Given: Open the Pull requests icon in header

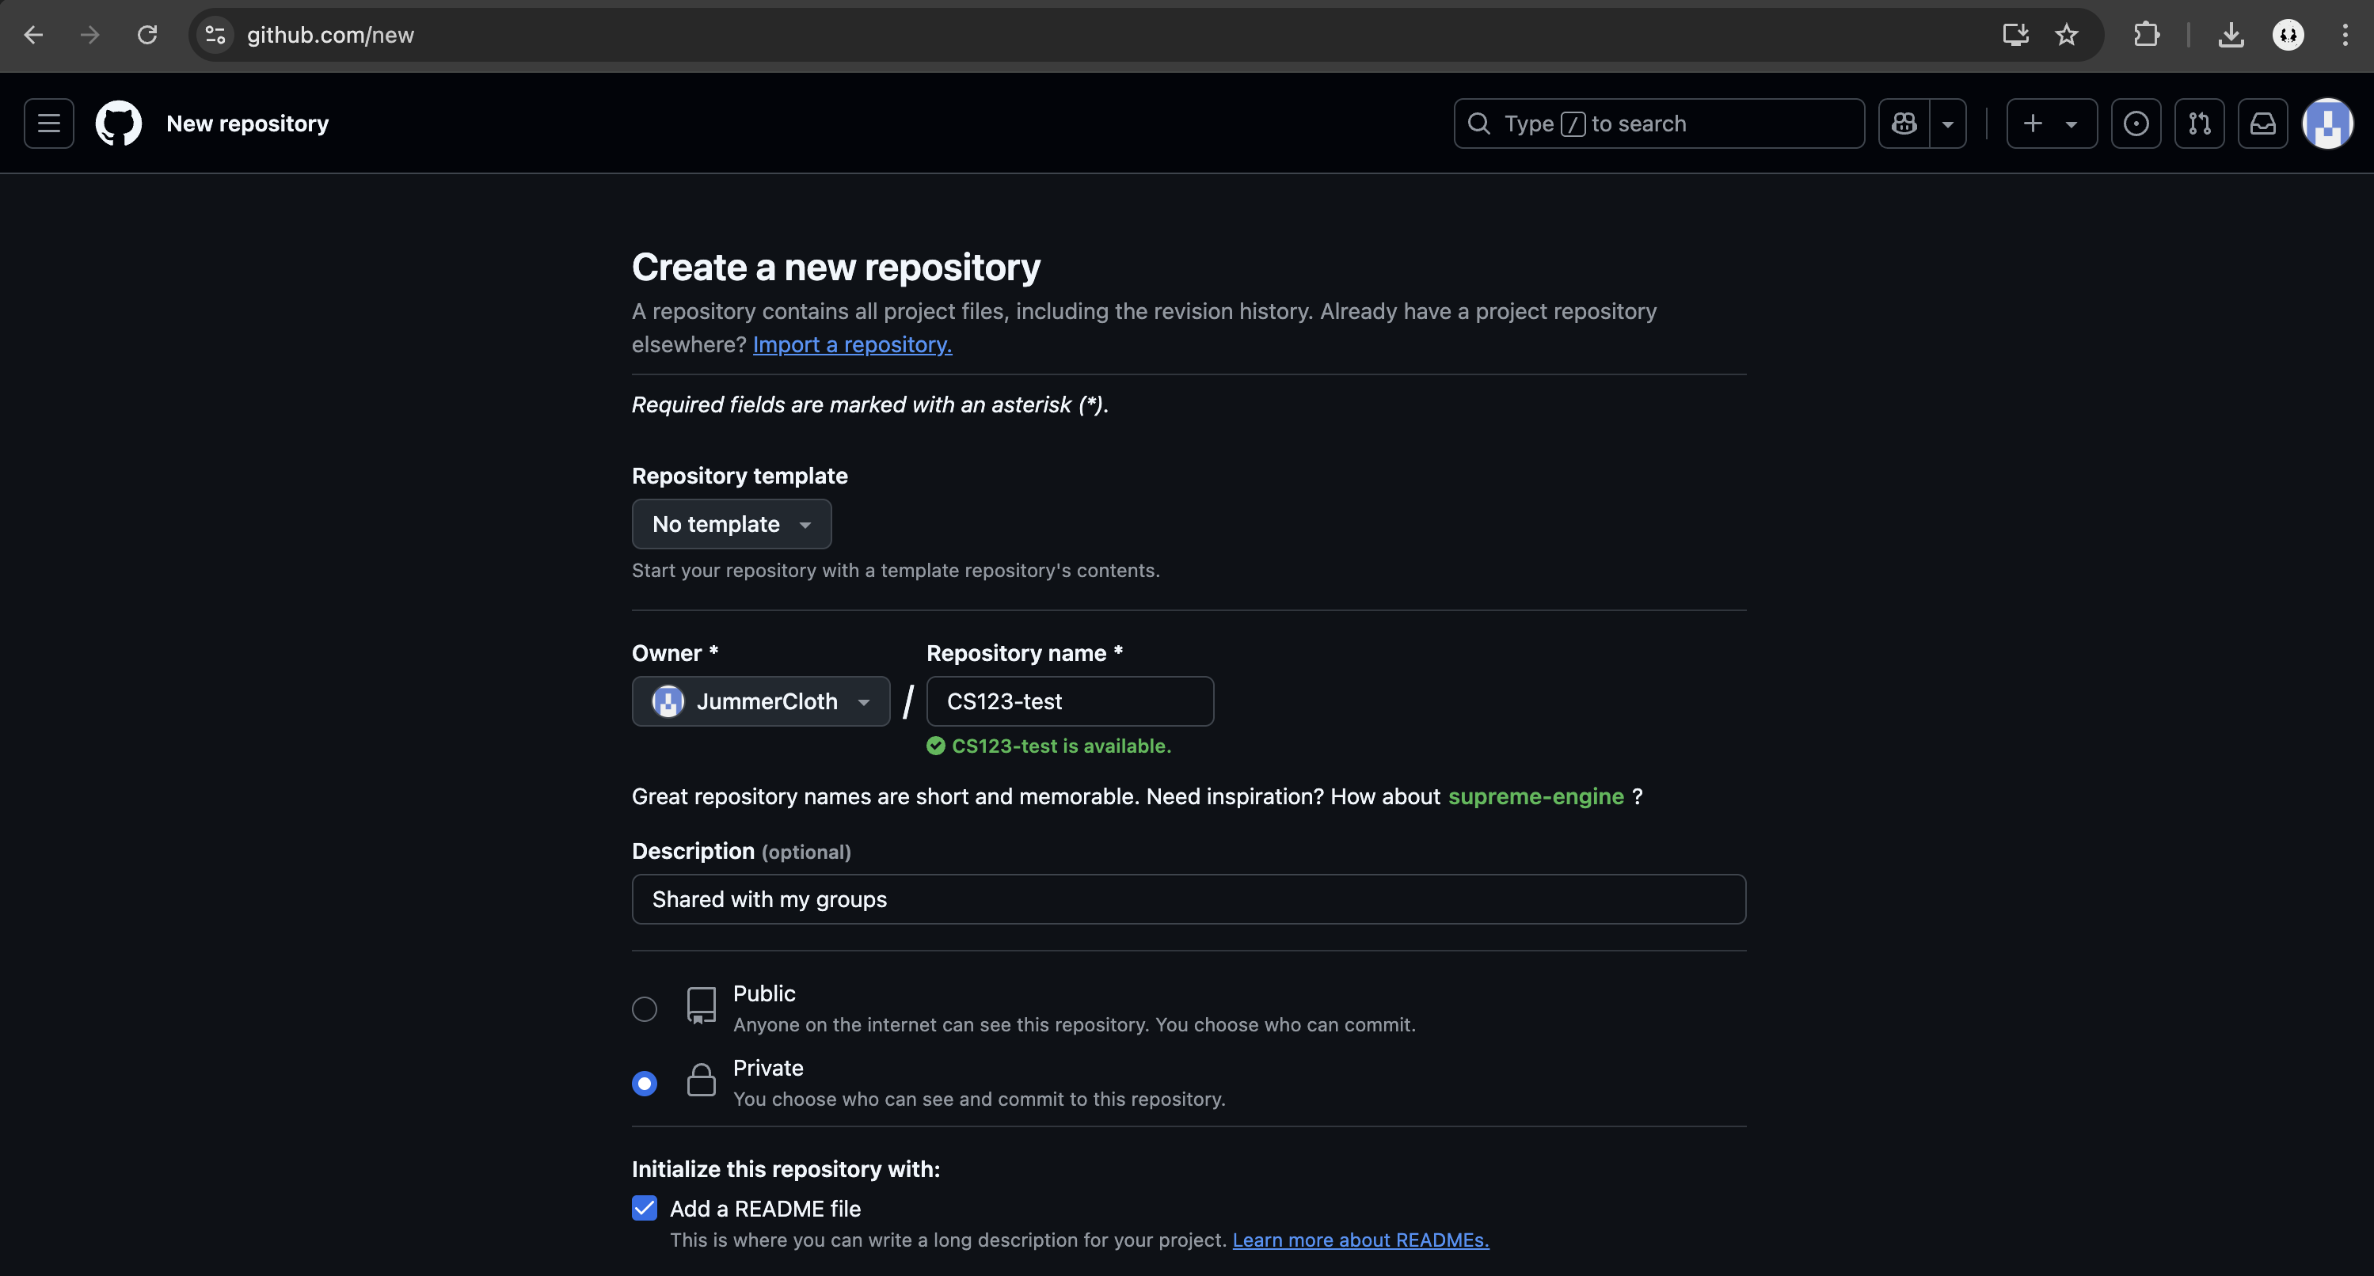Looking at the screenshot, I should point(2199,123).
